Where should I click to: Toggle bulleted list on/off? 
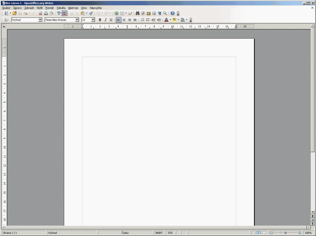click(148, 20)
